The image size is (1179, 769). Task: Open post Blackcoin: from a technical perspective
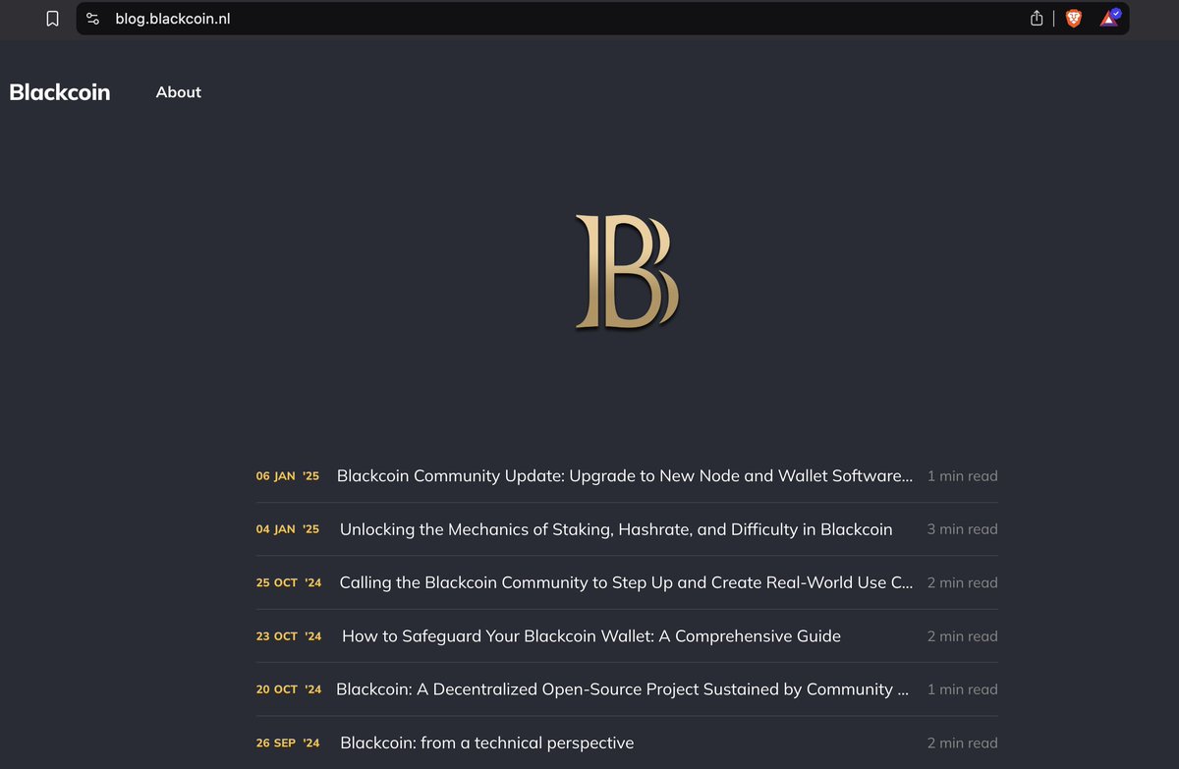[487, 743]
